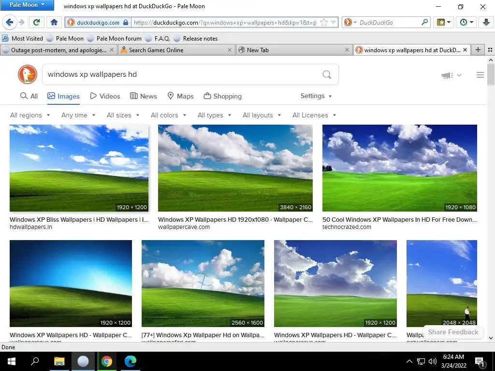Close the windows xp wallpapers tab
Screen dimensions: 495x371
[x=465, y=50]
